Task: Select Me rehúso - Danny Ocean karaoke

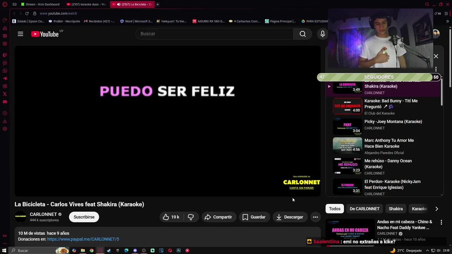Action: coord(384,166)
